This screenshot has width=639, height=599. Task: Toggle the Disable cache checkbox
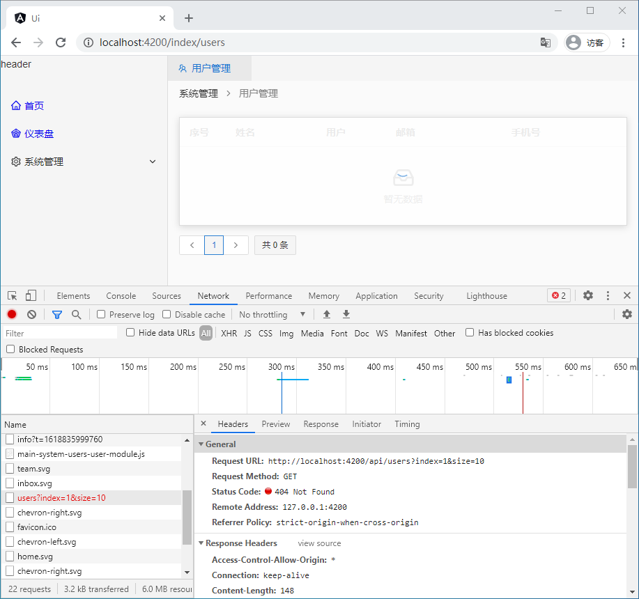(167, 315)
